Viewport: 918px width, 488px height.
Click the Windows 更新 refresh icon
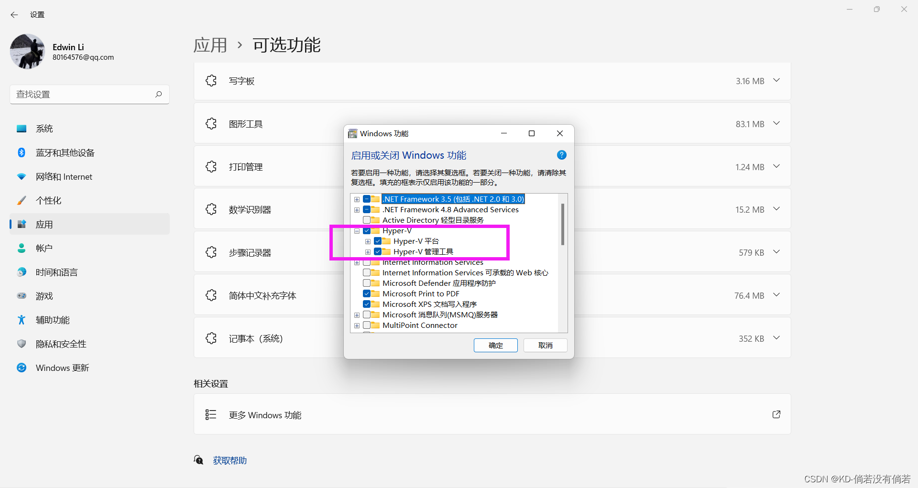click(22, 368)
